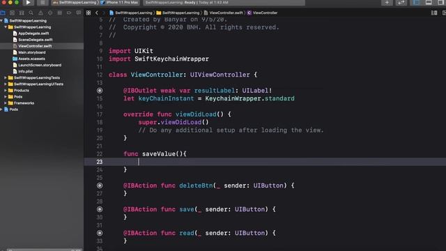Expand the yellow Pods group folder

coord(6,97)
